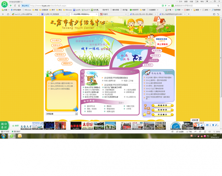The image size is (222, 176).
Task: Expand the 截图 dropdown arrow
Action: 201,10
